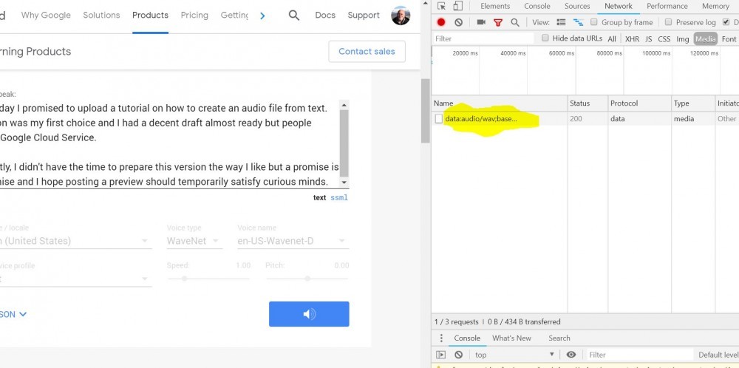Open the Elements tab in DevTools
Screen dimensions: 739x368
coord(495,6)
